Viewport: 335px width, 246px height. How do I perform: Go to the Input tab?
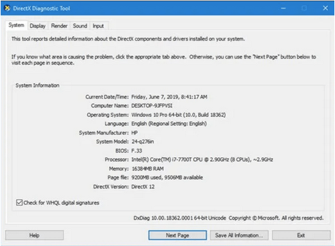(98, 26)
